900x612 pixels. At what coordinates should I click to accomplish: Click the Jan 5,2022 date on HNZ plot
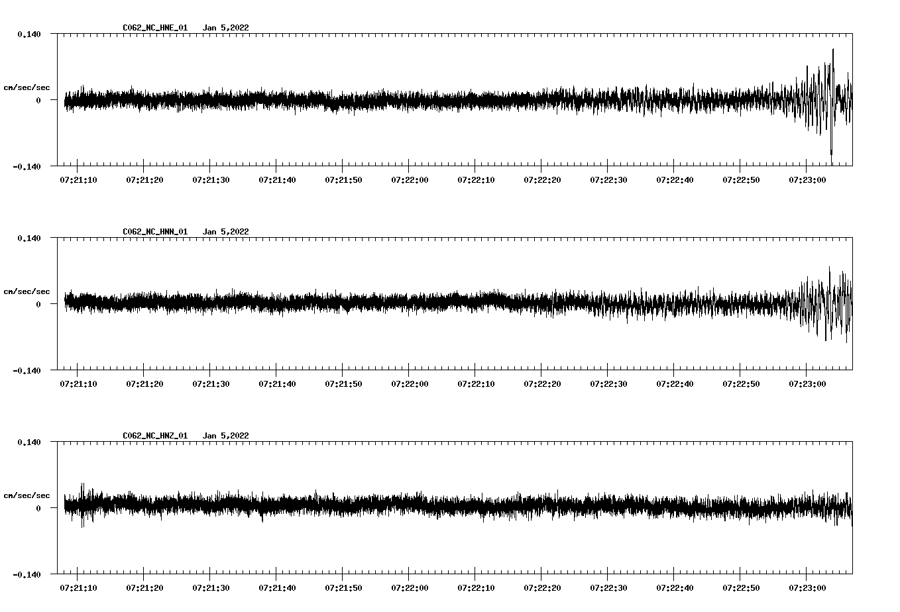pyautogui.click(x=226, y=436)
